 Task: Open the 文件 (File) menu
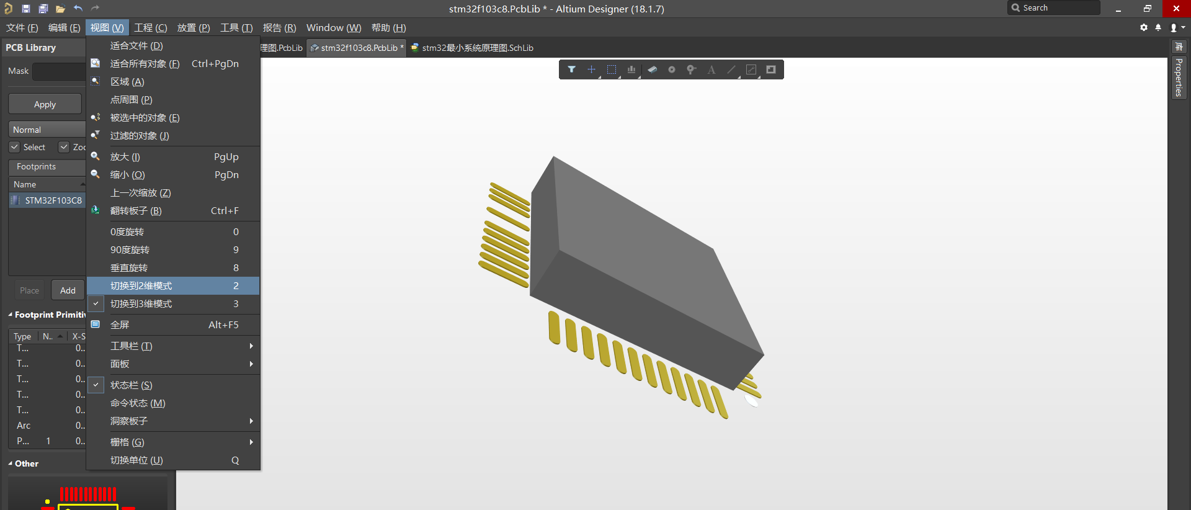point(22,28)
